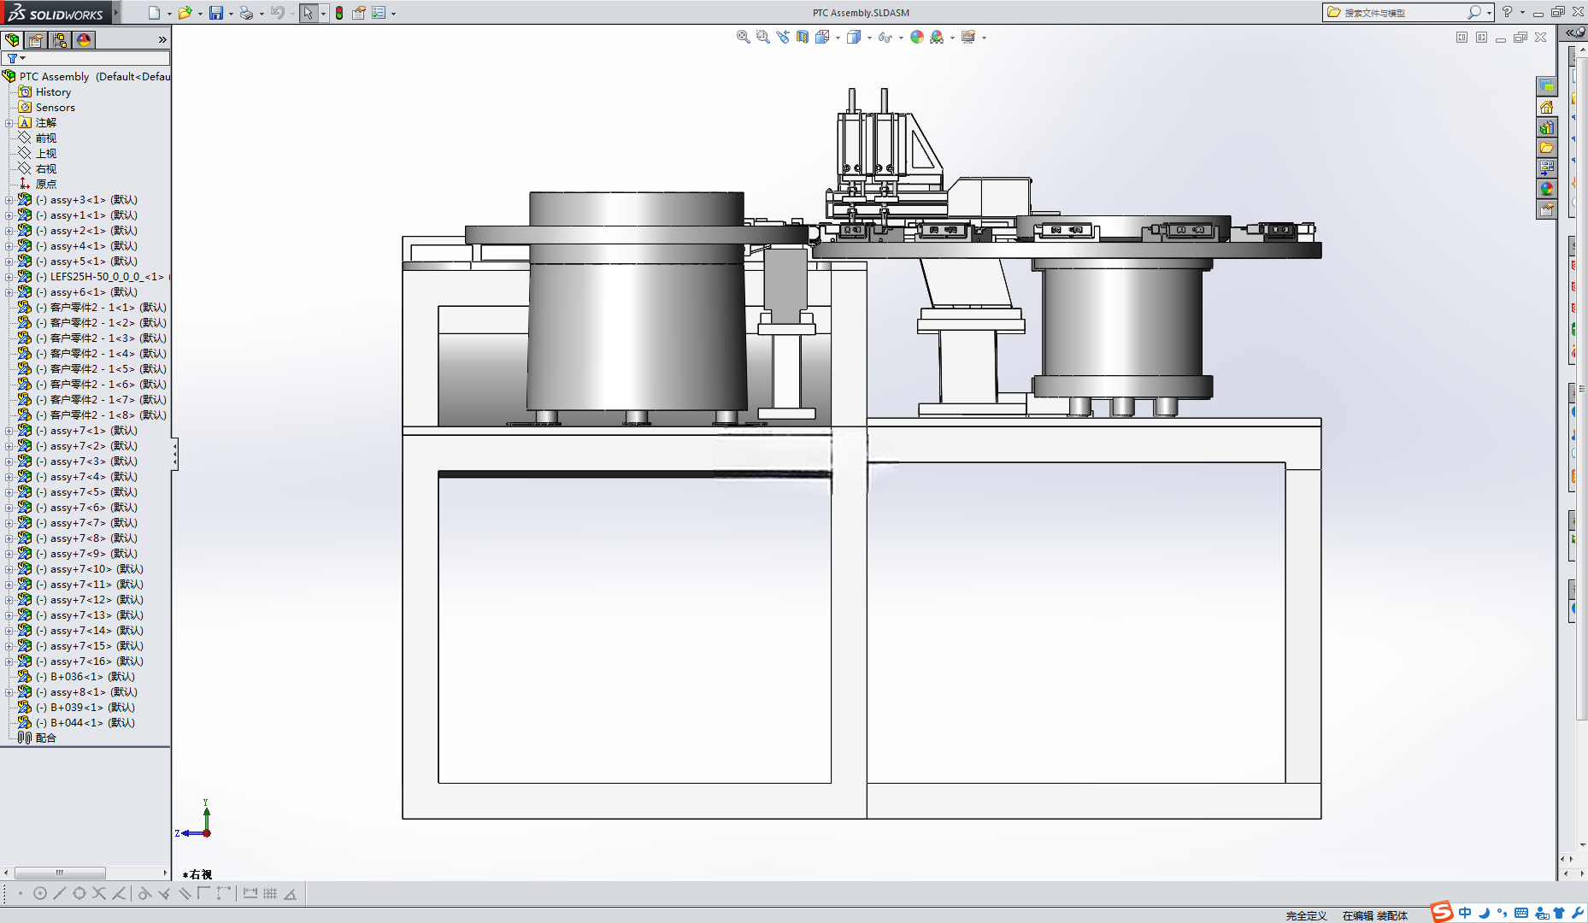Screen dimensions: 1588x923
Task: Open the Display Style dropdown arrow
Action: (869, 38)
